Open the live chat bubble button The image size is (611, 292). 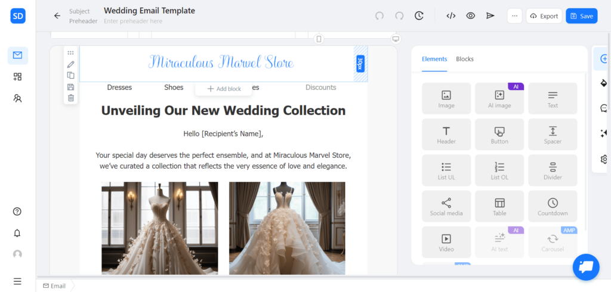click(x=586, y=267)
